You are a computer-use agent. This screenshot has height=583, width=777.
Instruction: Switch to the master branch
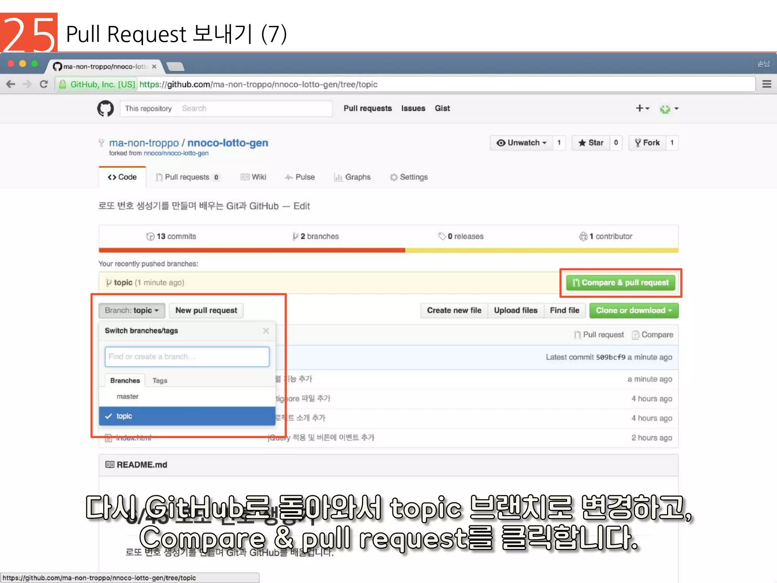click(x=187, y=397)
